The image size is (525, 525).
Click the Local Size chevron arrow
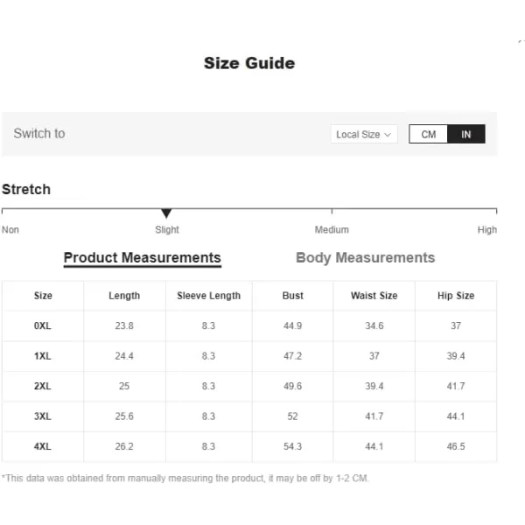pos(388,135)
